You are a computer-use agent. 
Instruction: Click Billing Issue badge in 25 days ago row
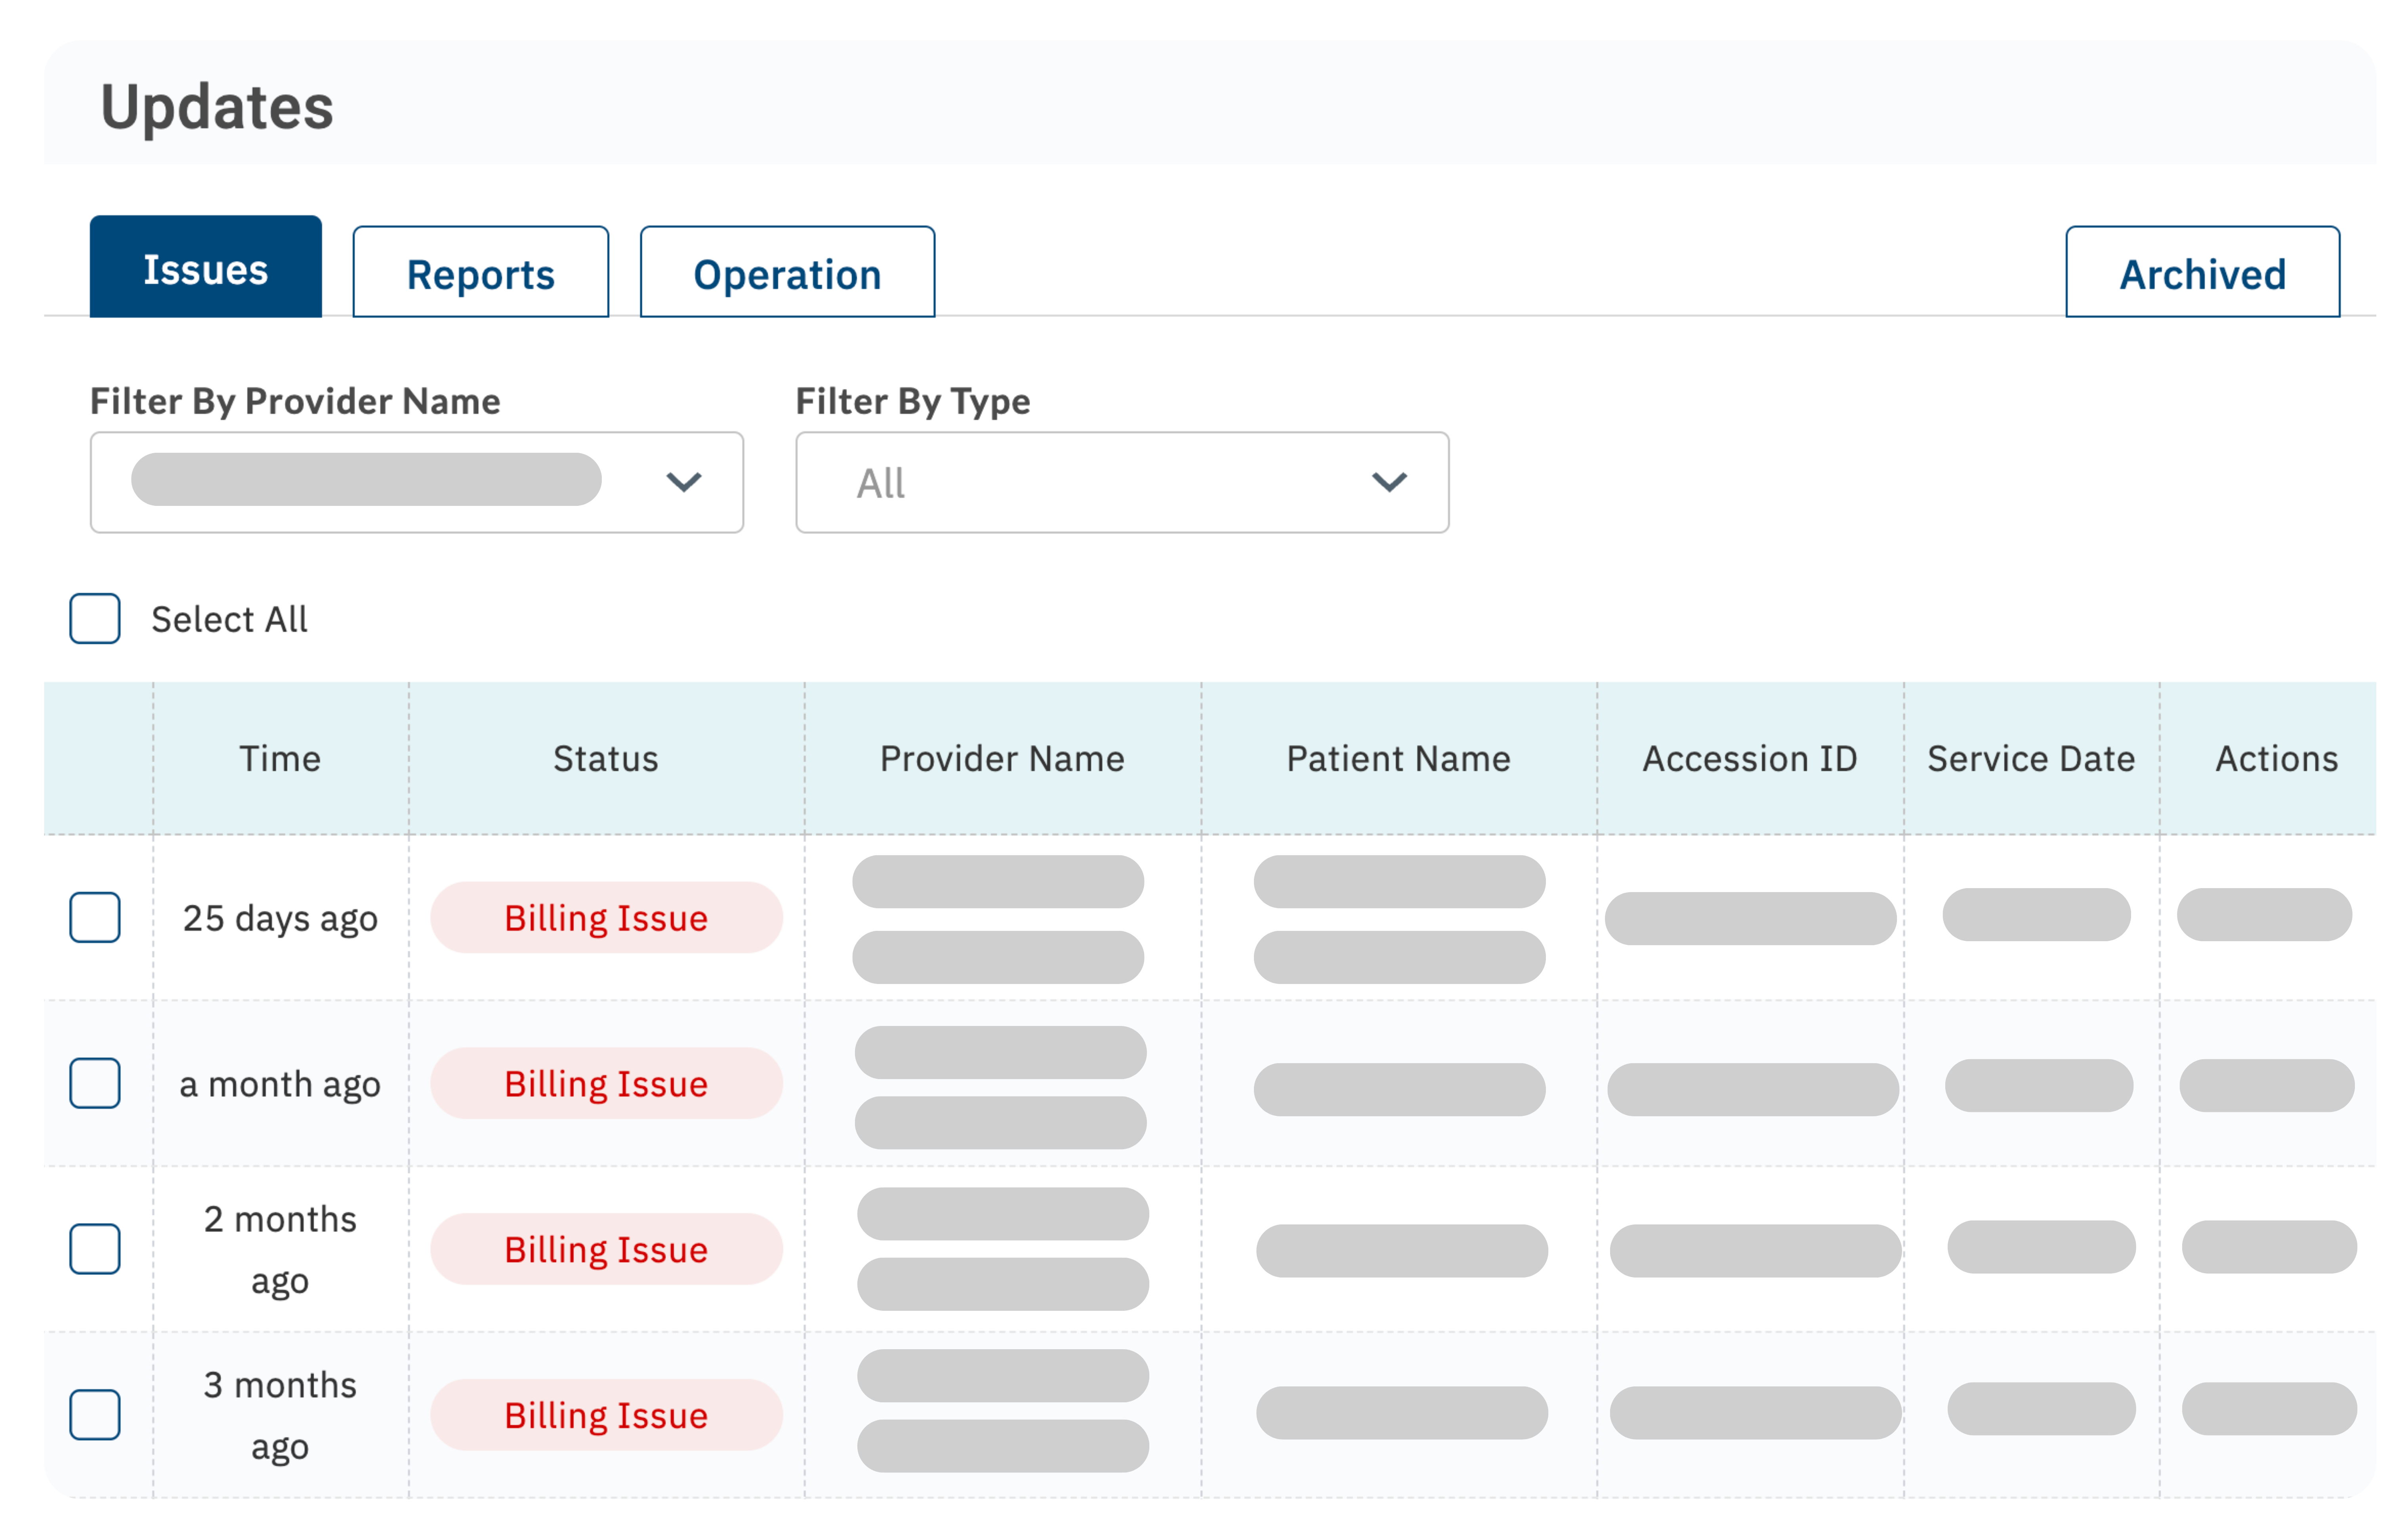(606, 917)
